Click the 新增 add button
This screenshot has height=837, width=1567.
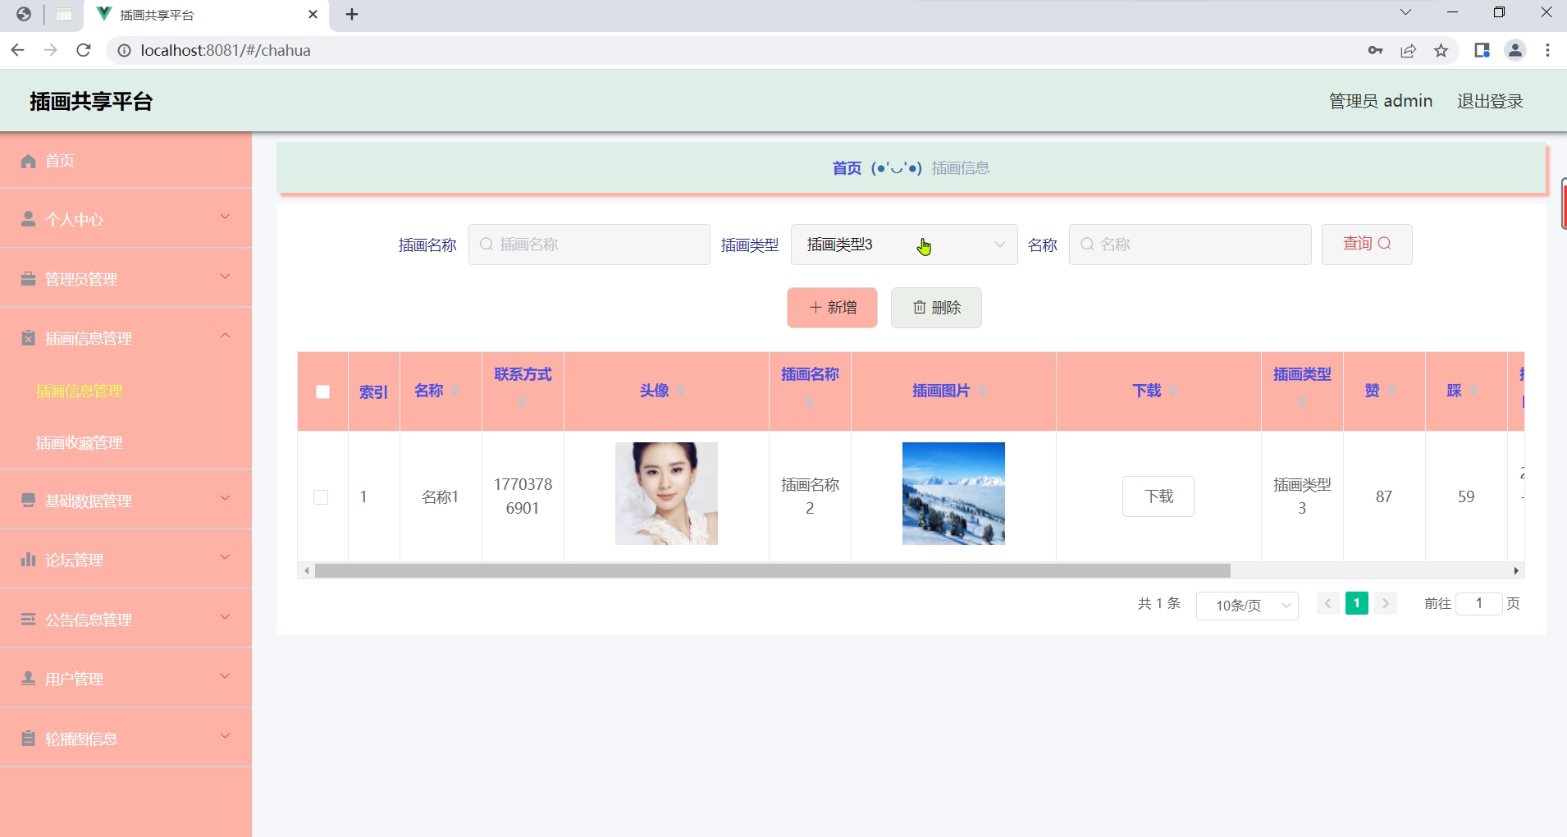[832, 308]
